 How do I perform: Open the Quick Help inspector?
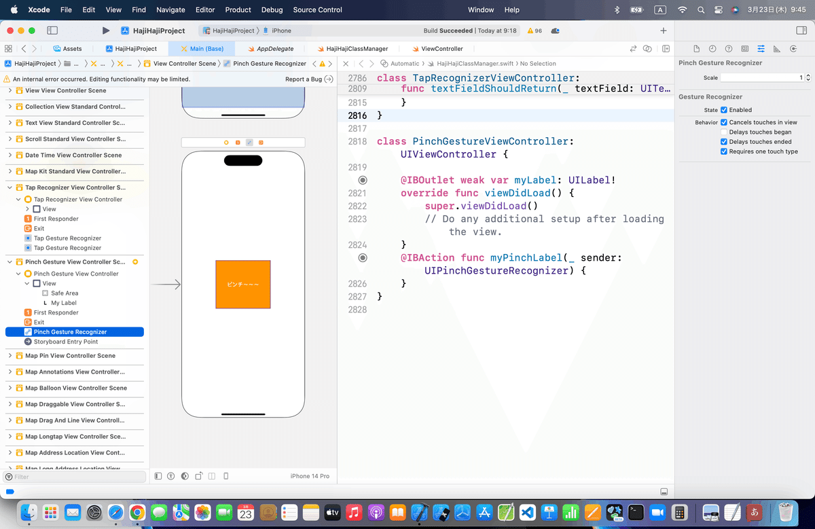[729, 49]
